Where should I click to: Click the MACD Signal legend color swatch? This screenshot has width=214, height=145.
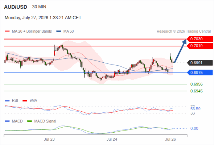[30, 121]
